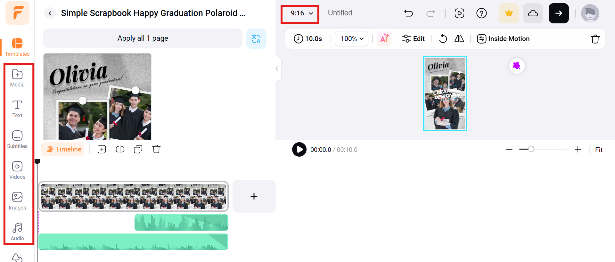
Task: Open the Audio panel
Action: click(x=17, y=232)
